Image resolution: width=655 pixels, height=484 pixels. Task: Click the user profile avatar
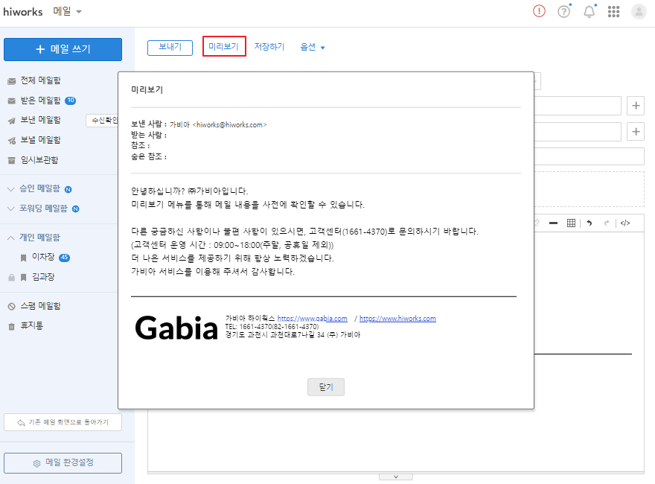639,11
